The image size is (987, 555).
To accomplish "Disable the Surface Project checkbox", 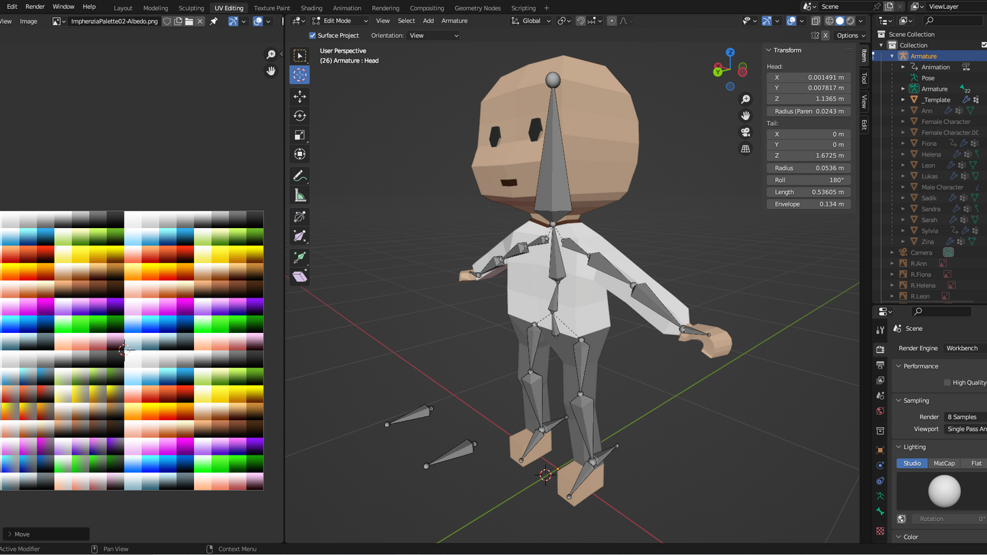I will tap(312, 35).
